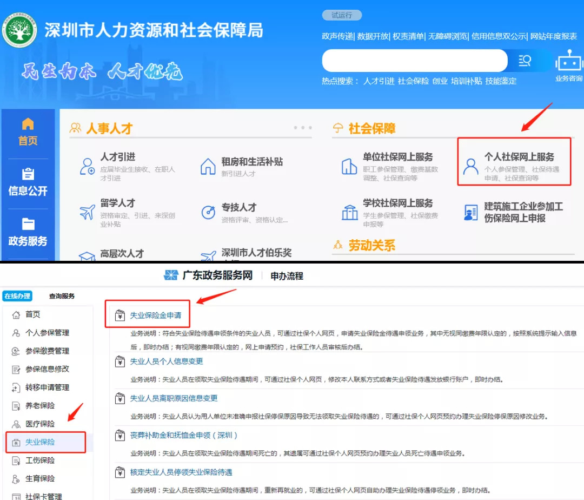584x500 pixels.
Task: Click the yen icon beside 失业保险金申请
Action: click(x=120, y=315)
